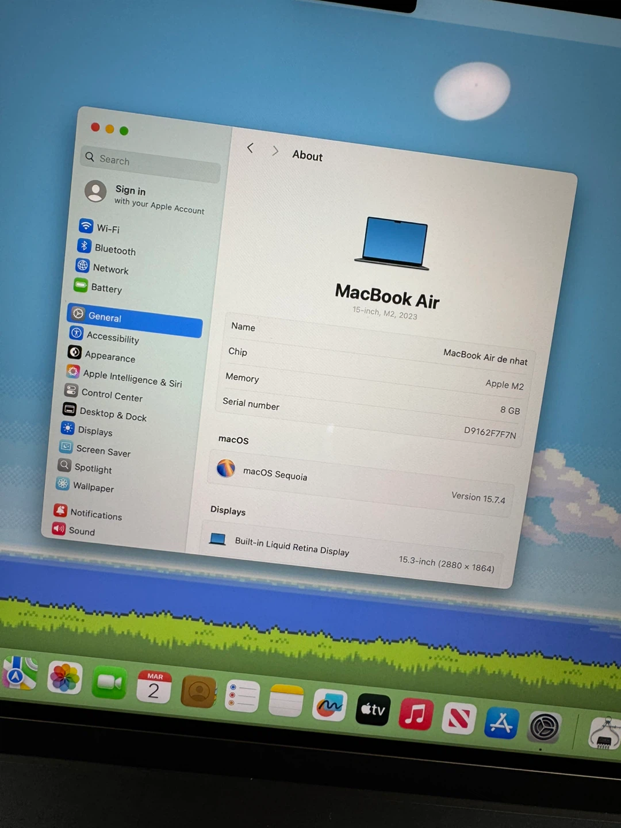Open Spotlight settings
The width and height of the screenshot is (621, 828).
pyautogui.click(x=85, y=467)
